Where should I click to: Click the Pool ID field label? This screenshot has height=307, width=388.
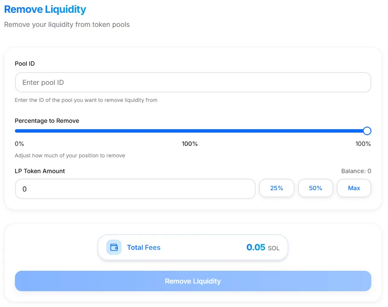24,64
